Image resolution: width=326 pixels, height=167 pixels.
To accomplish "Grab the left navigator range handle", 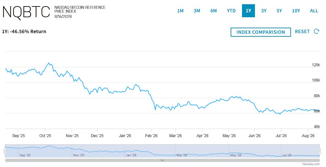I will (5, 151).
